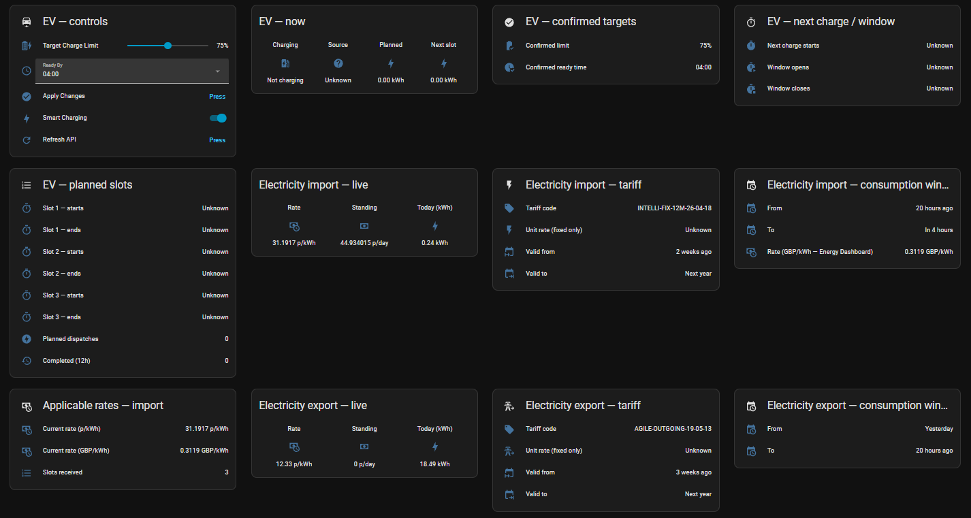This screenshot has height=518, width=971.
Task: Click the Planned dispatches row
Action: pos(123,339)
